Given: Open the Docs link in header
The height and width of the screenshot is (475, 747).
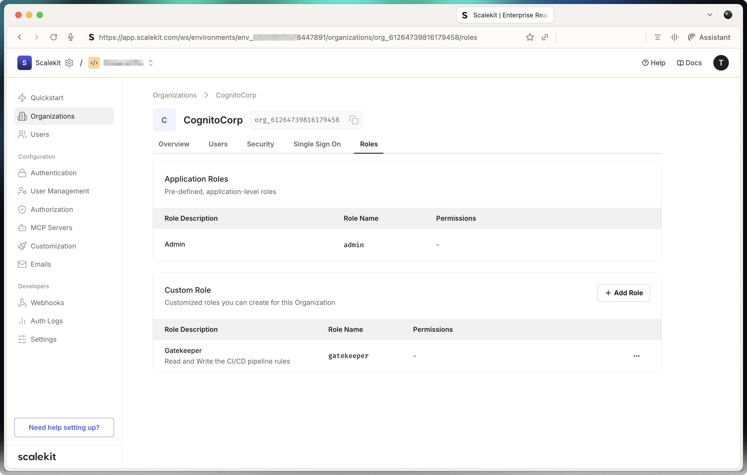Looking at the screenshot, I should (689, 63).
